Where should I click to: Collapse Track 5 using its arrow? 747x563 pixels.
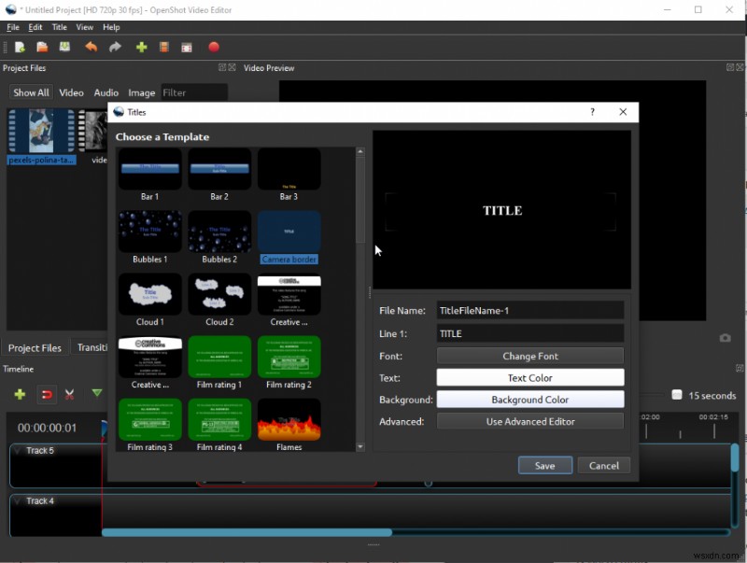point(17,451)
